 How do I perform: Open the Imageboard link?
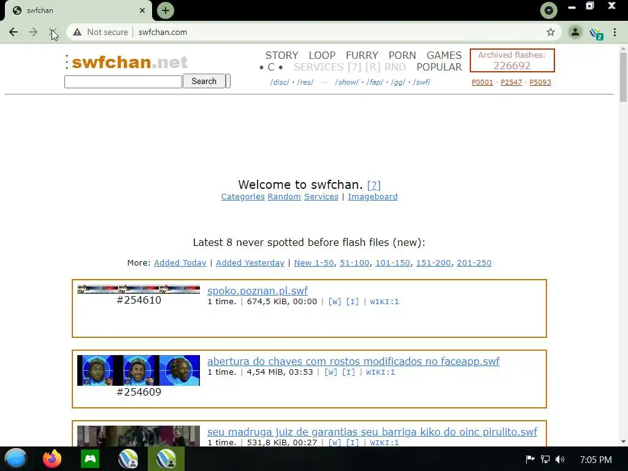372,197
